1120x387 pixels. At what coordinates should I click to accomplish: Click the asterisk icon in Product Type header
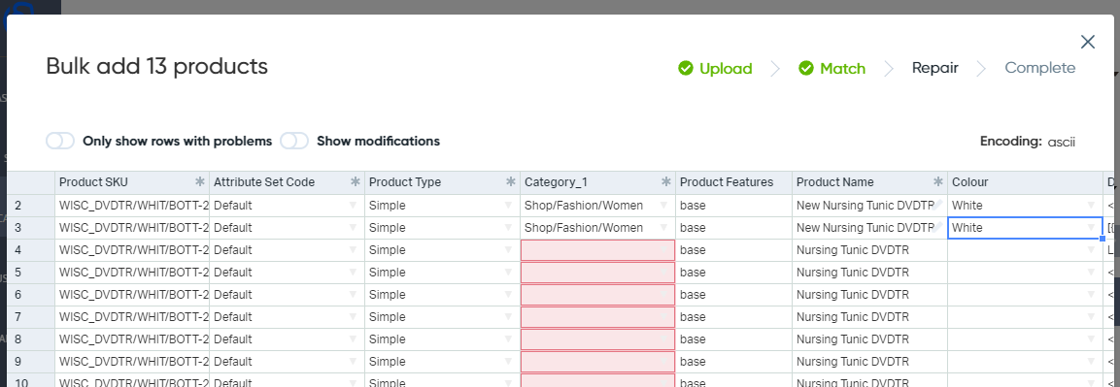click(511, 182)
